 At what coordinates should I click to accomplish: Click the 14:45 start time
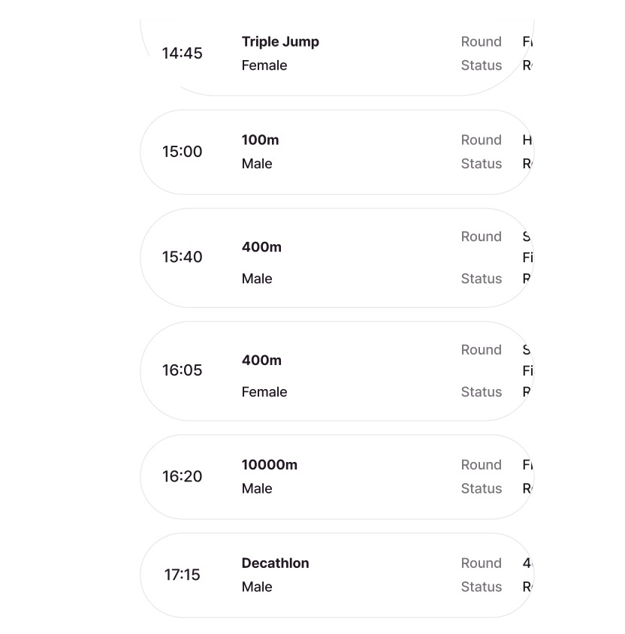tap(182, 53)
